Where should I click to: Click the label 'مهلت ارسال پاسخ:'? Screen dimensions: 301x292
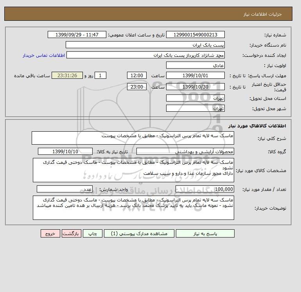[x=267, y=76]
